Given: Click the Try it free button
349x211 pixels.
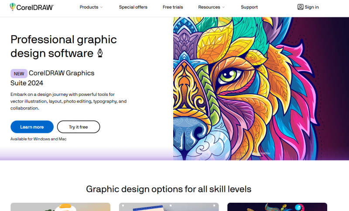Looking at the screenshot, I should coord(79,127).
